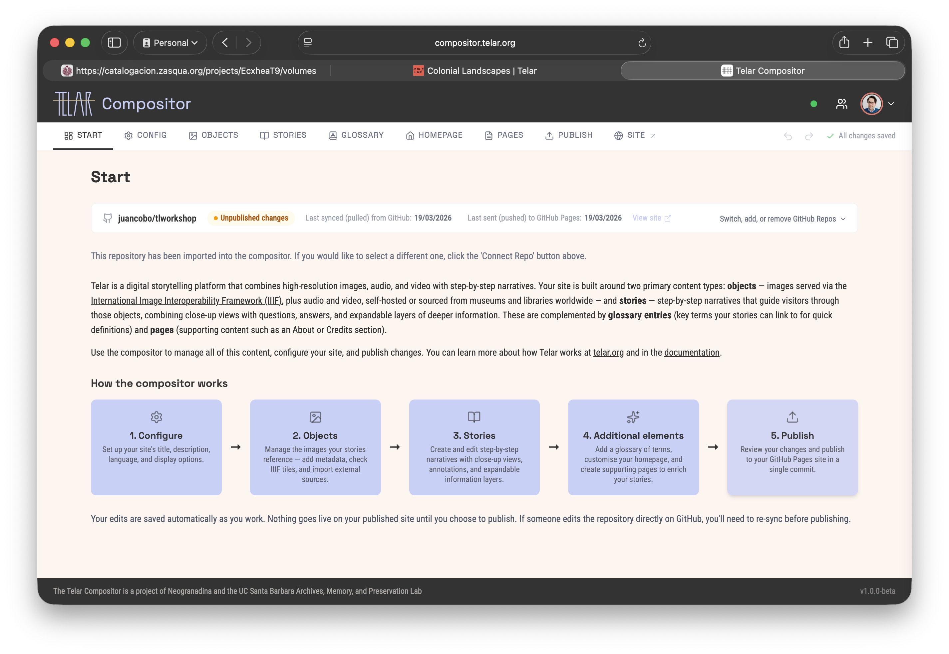Screen dimensions: 949x654
Task: Click the compositor.telar.org address field
Action: (x=474, y=43)
